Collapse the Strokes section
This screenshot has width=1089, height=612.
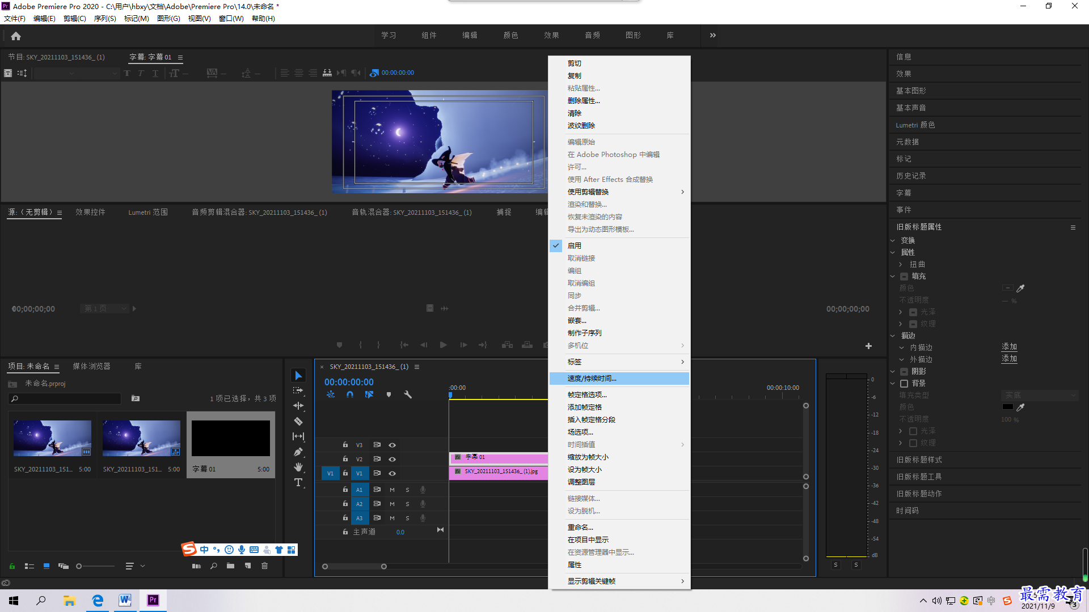pyautogui.click(x=892, y=336)
